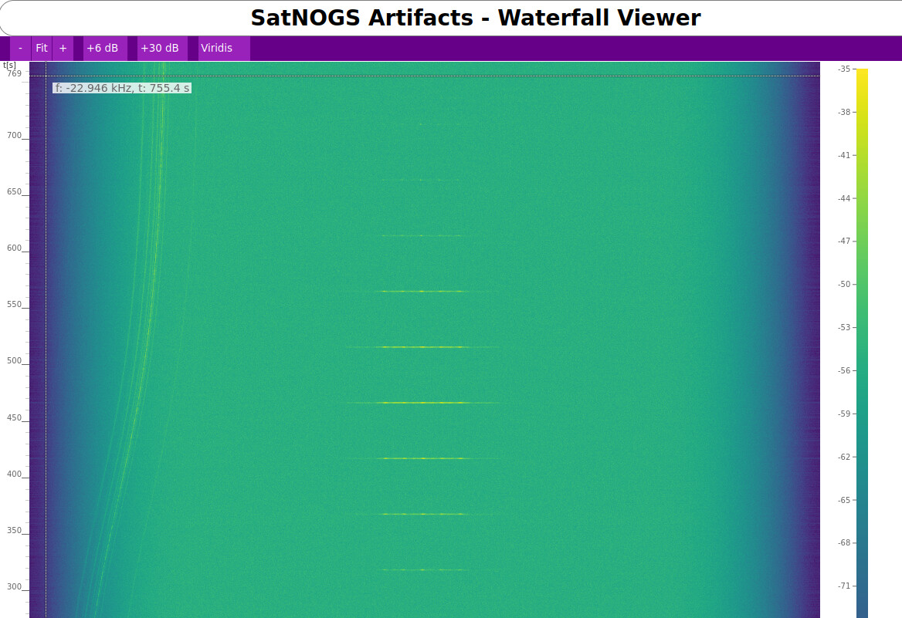Click the 700 tick on time axis
The image size is (902, 618).
tap(15, 136)
